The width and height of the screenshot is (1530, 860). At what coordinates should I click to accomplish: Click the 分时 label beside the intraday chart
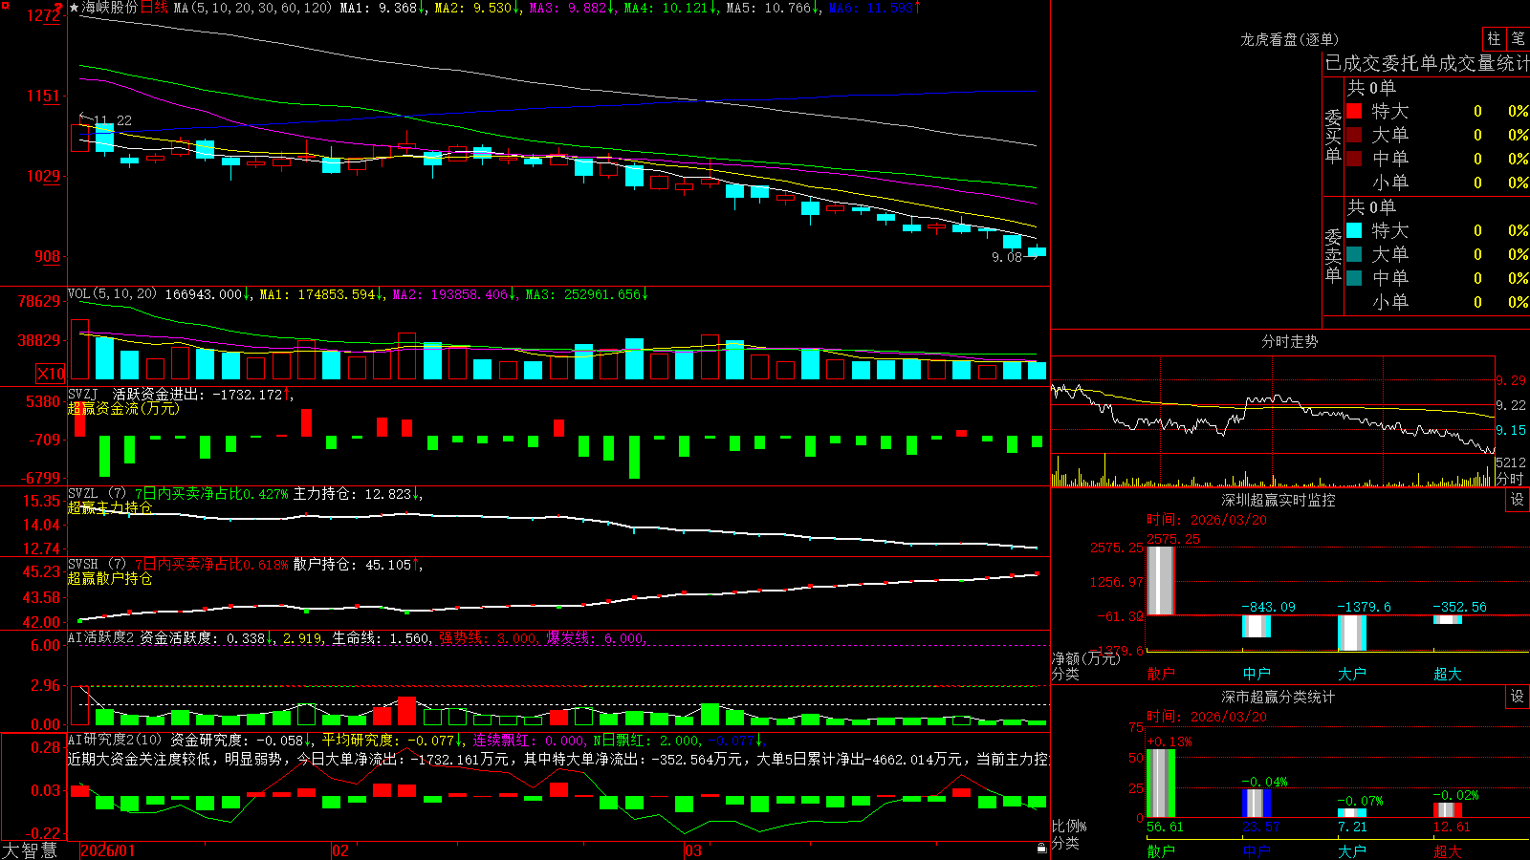coord(1510,479)
